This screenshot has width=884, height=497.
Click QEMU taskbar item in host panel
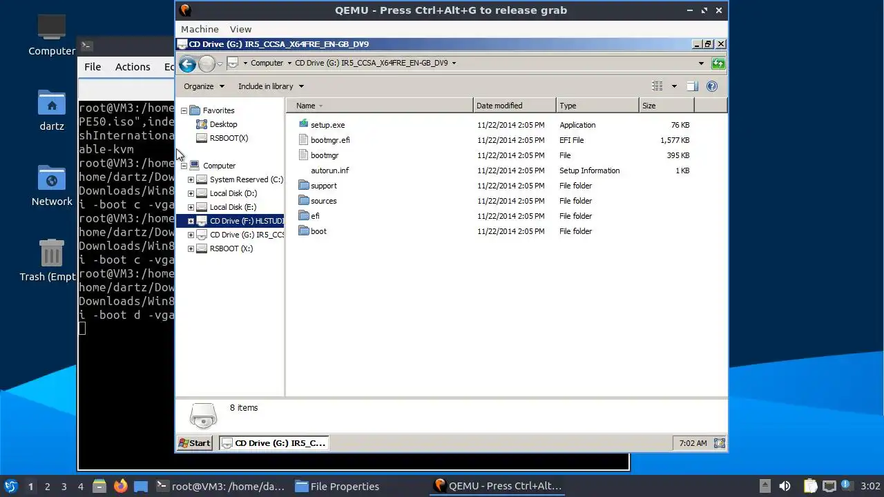pyautogui.click(x=497, y=486)
